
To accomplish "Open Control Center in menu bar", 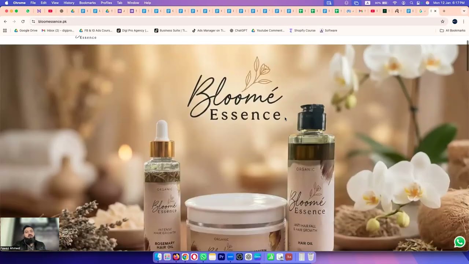I will pos(418,3).
